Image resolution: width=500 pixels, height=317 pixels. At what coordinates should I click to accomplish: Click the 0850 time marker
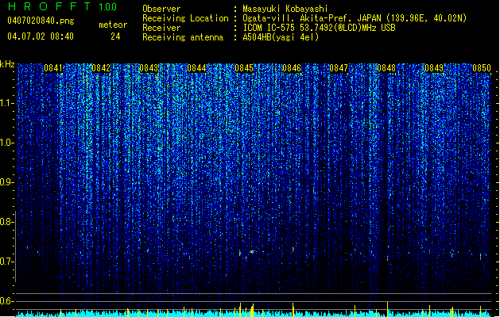pyautogui.click(x=482, y=68)
